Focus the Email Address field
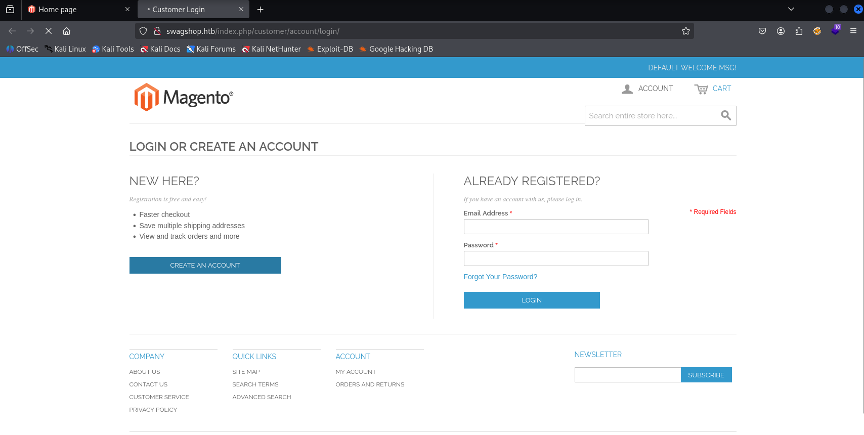This screenshot has width=864, height=435. 556,227
